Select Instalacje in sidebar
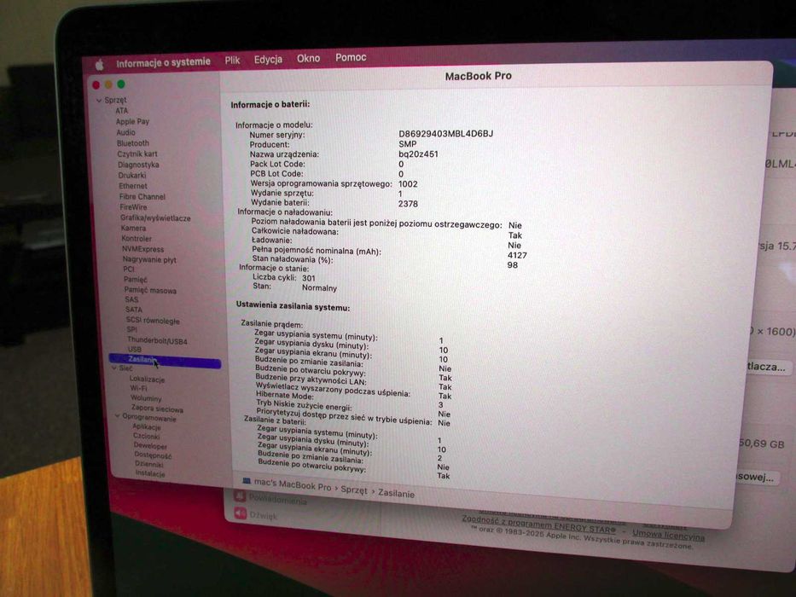 [150, 473]
